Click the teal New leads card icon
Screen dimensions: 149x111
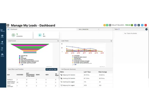(x=40, y=35)
